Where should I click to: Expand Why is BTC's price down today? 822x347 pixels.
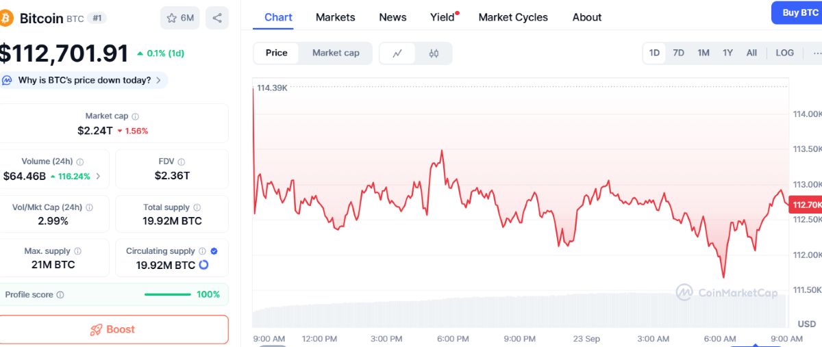click(84, 80)
